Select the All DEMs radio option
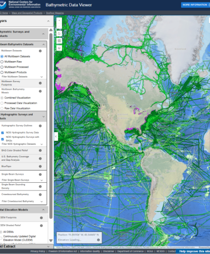The height and width of the screenshot is (254, 210). click(x=1, y=232)
